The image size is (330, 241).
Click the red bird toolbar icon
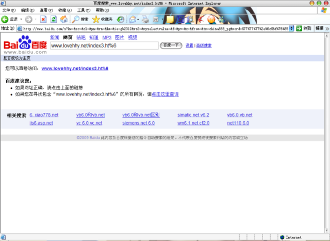click(201, 20)
